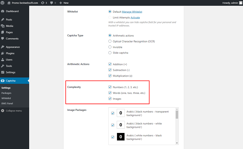Toggle the Subtraction (-) checkbox
Viewport: 243px width, 149px height.
coord(110,70)
